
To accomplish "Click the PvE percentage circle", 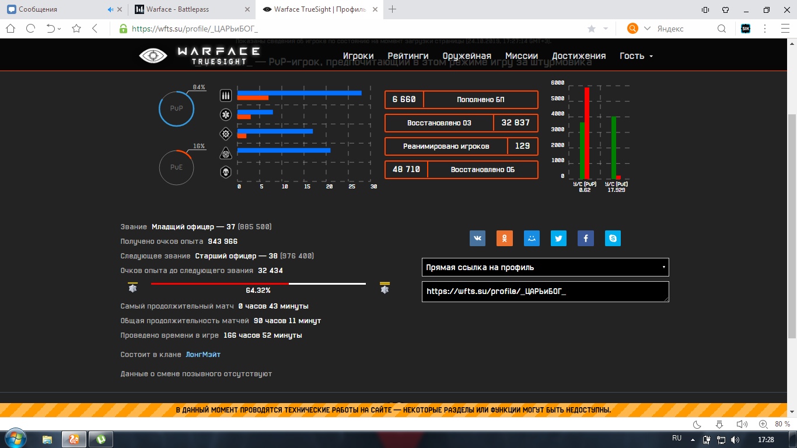I will click(176, 167).
